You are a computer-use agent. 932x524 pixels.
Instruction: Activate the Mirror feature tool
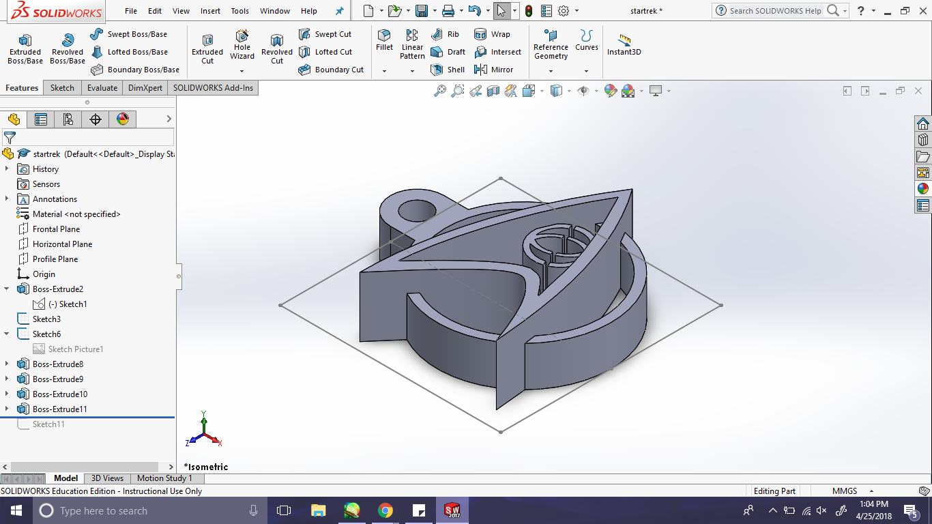point(494,70)
